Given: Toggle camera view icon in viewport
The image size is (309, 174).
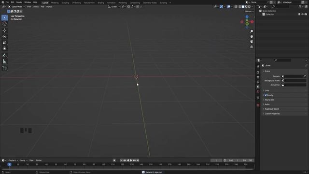Looking at the screenshot, I should click(x=252, y=42).
